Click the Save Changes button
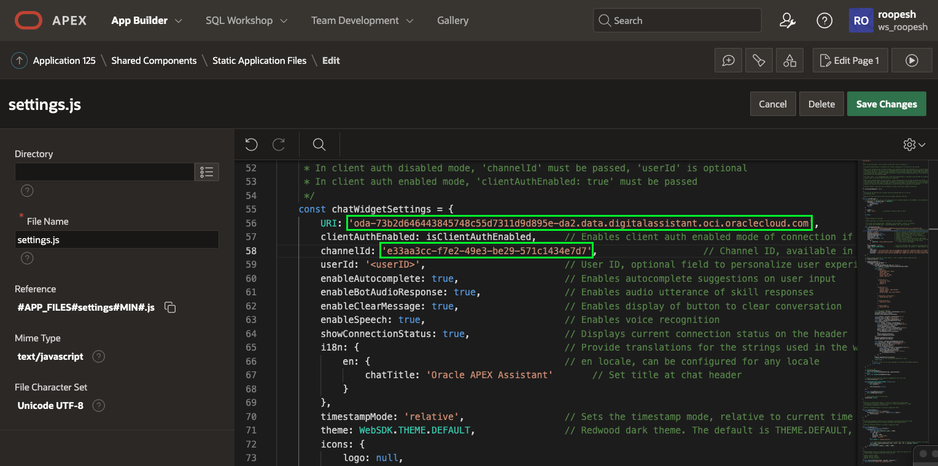This screenshot has width=938, height=466. [x=886, y=104]
